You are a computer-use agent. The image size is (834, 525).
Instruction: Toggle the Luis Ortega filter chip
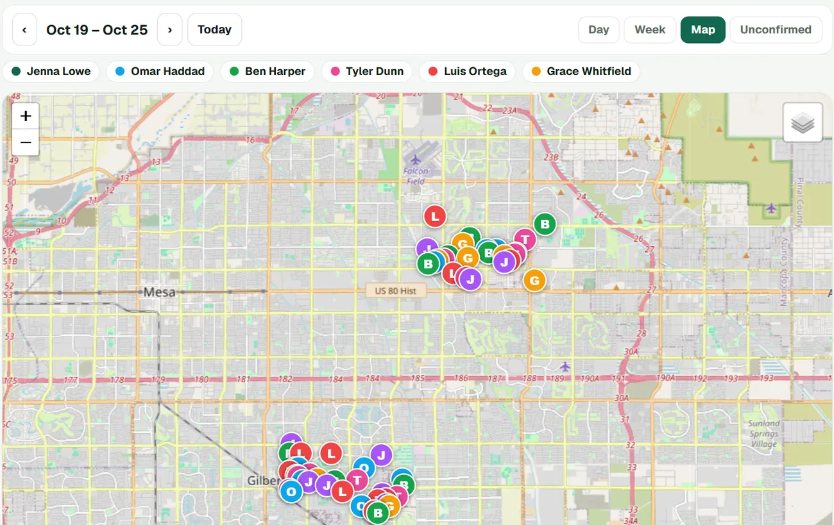[x=467, y=71]
